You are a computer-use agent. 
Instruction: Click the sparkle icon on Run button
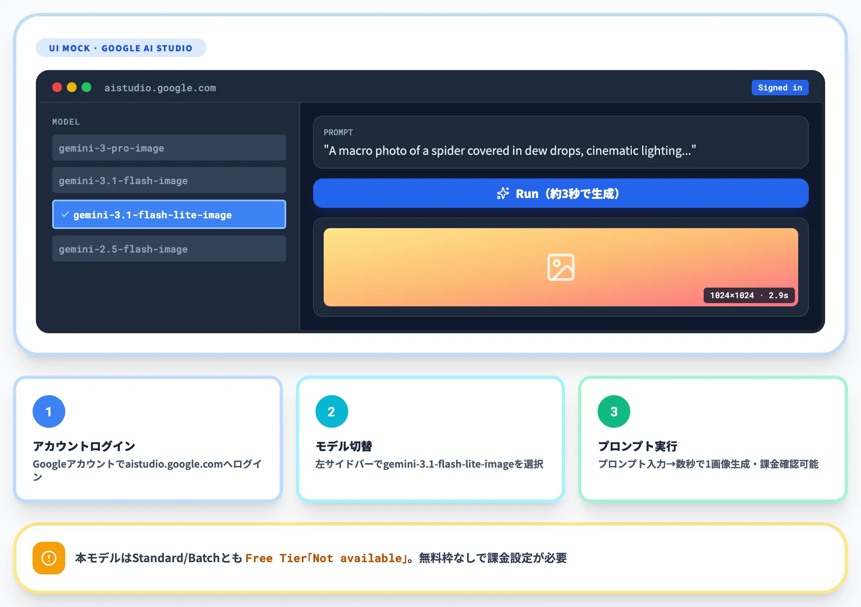503,193
